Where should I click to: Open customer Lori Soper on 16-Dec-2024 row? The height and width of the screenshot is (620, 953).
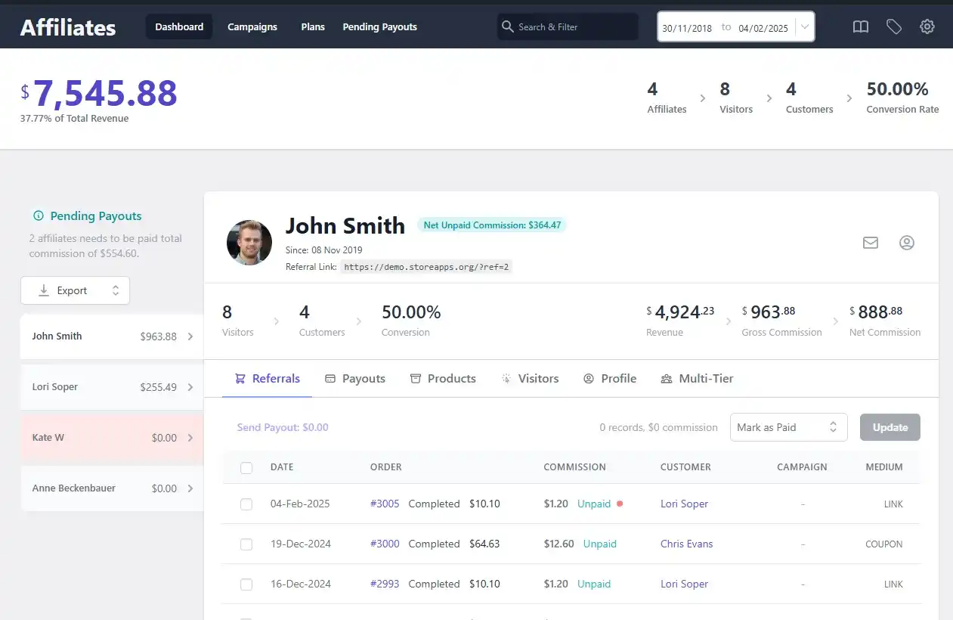tap(684, 584)
